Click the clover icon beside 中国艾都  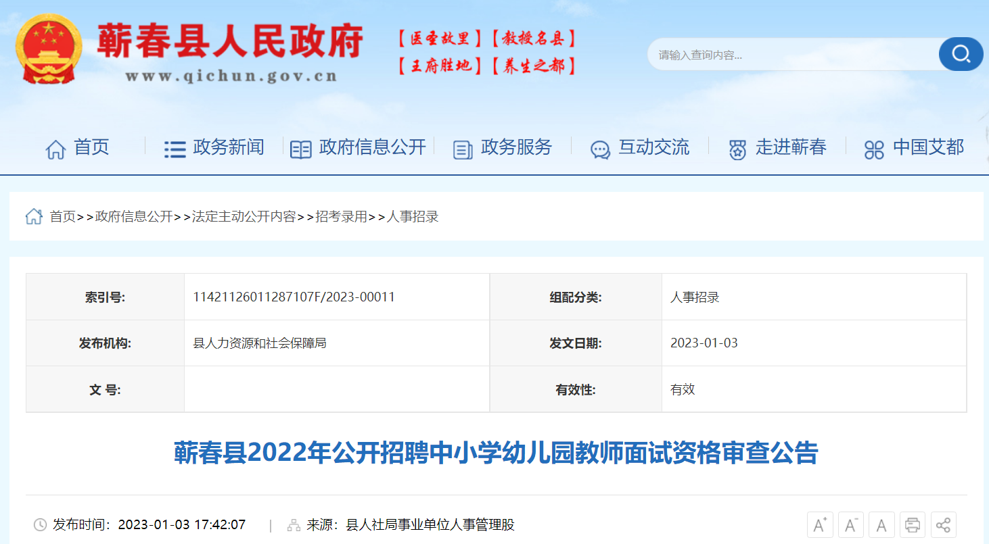(x=874, y=149)
